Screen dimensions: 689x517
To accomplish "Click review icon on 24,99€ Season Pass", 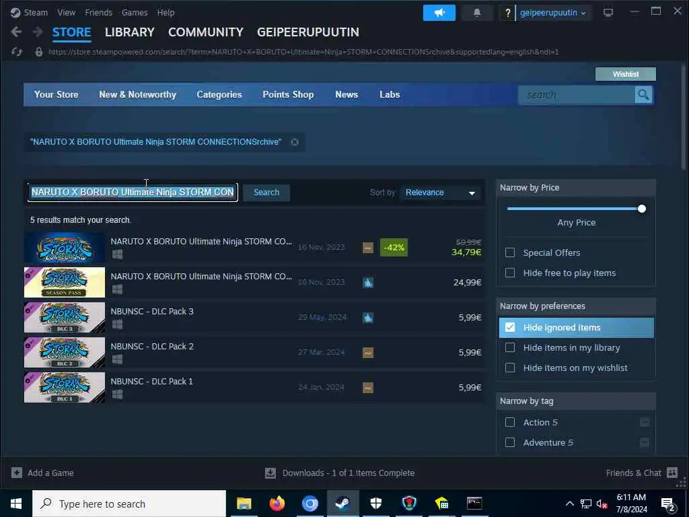I will (x=368, y=283).
